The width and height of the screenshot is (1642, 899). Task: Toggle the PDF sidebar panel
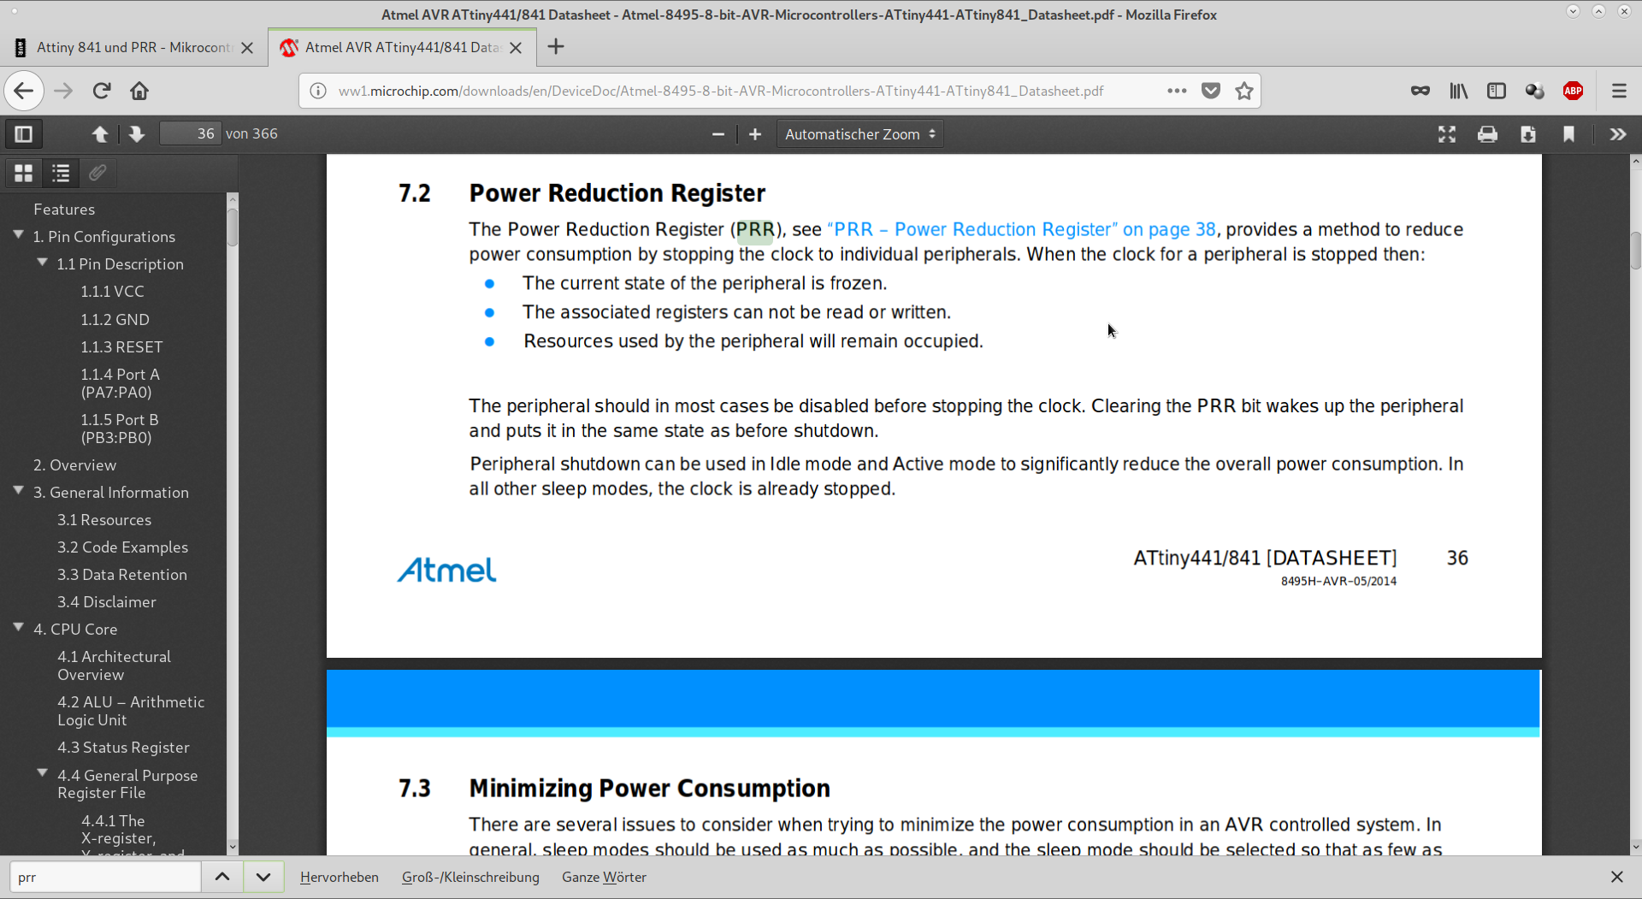click(24, 134)
